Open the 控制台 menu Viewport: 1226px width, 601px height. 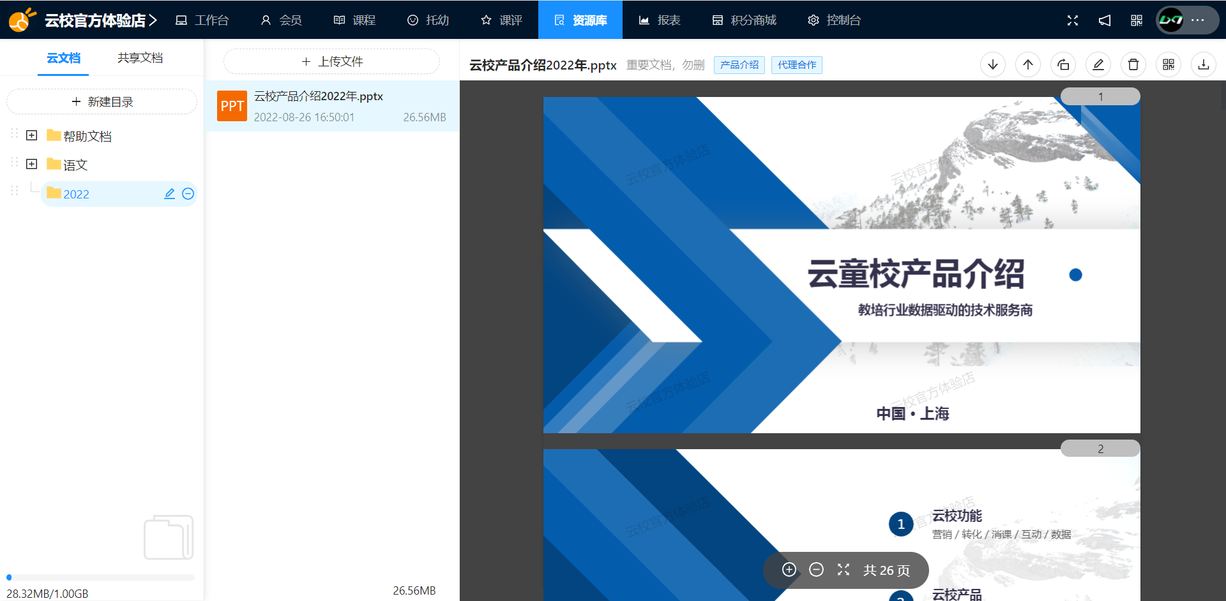tap(834, 20)
